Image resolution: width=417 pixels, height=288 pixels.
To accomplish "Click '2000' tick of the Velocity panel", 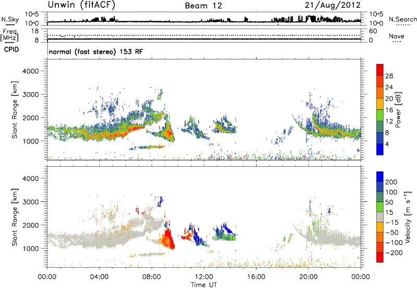I will [x=30, y=225].
